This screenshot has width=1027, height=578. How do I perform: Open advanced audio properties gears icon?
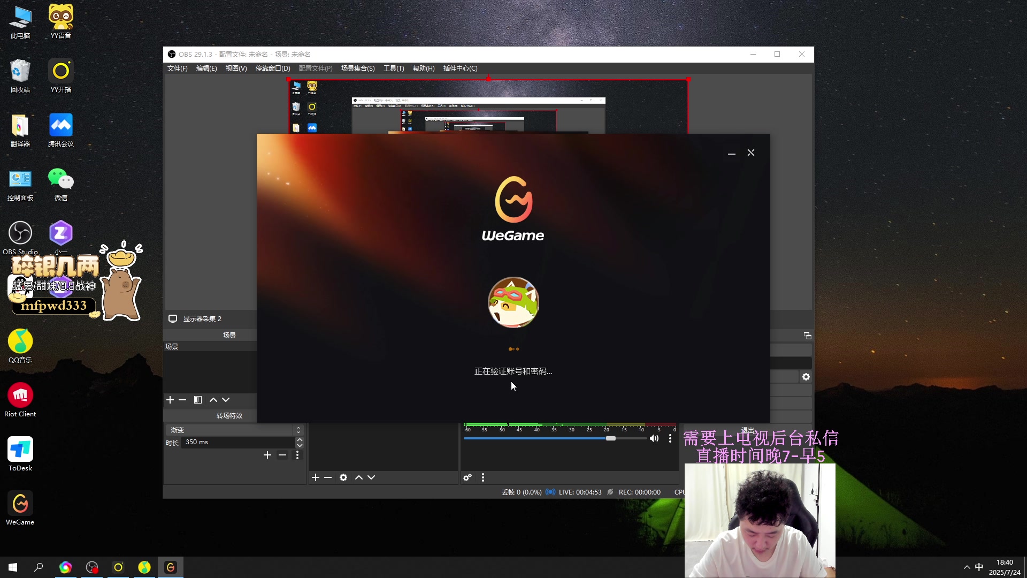point(467,477)
